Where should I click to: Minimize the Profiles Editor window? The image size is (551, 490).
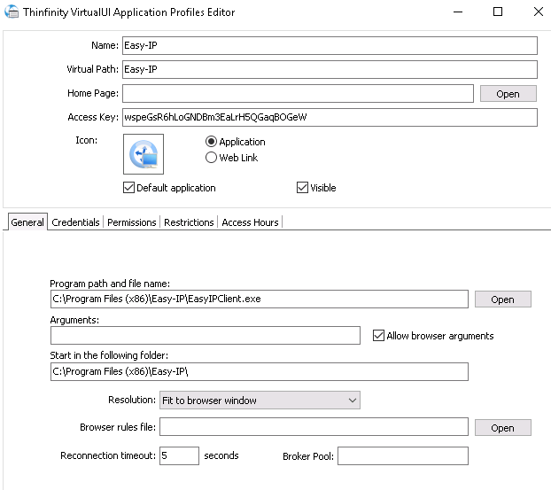pos(458,12)
